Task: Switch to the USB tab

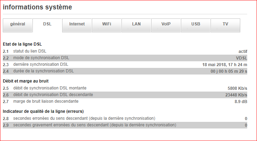Action: pos(196,24)
